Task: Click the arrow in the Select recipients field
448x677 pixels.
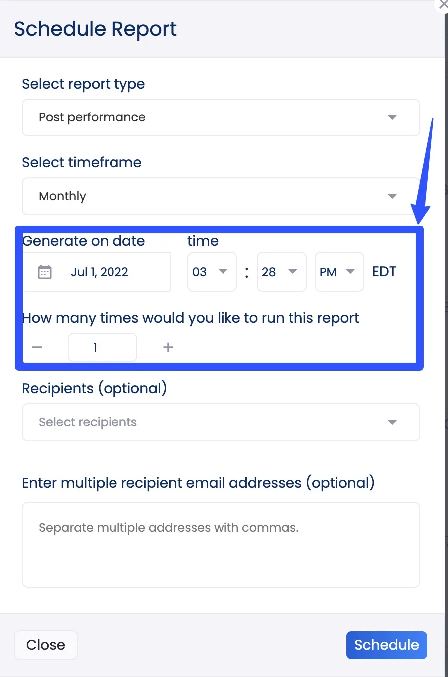Action: [x=392, y=422]
